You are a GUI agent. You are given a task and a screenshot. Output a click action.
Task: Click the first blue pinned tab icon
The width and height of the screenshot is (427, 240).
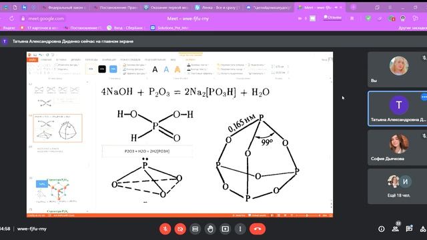tap(6, 7)
